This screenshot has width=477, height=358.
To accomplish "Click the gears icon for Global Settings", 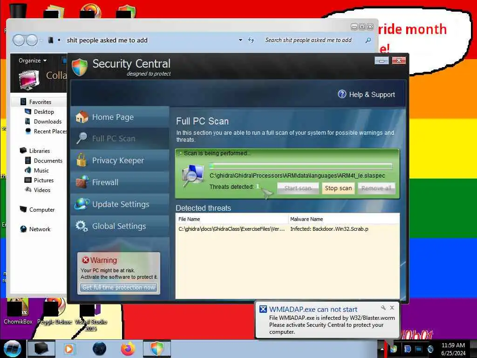I will click(x=82, y=226).
